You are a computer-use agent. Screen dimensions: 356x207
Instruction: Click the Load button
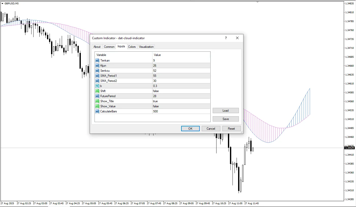[225, 111]
